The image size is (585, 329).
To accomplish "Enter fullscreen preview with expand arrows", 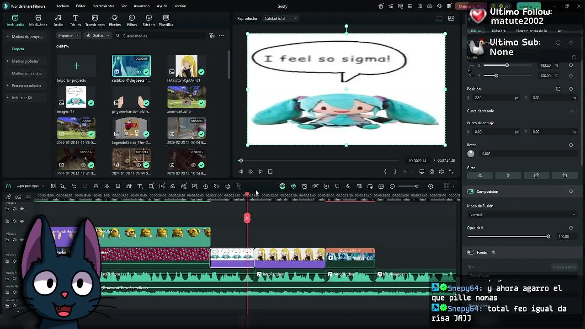I will click(451, 172).
